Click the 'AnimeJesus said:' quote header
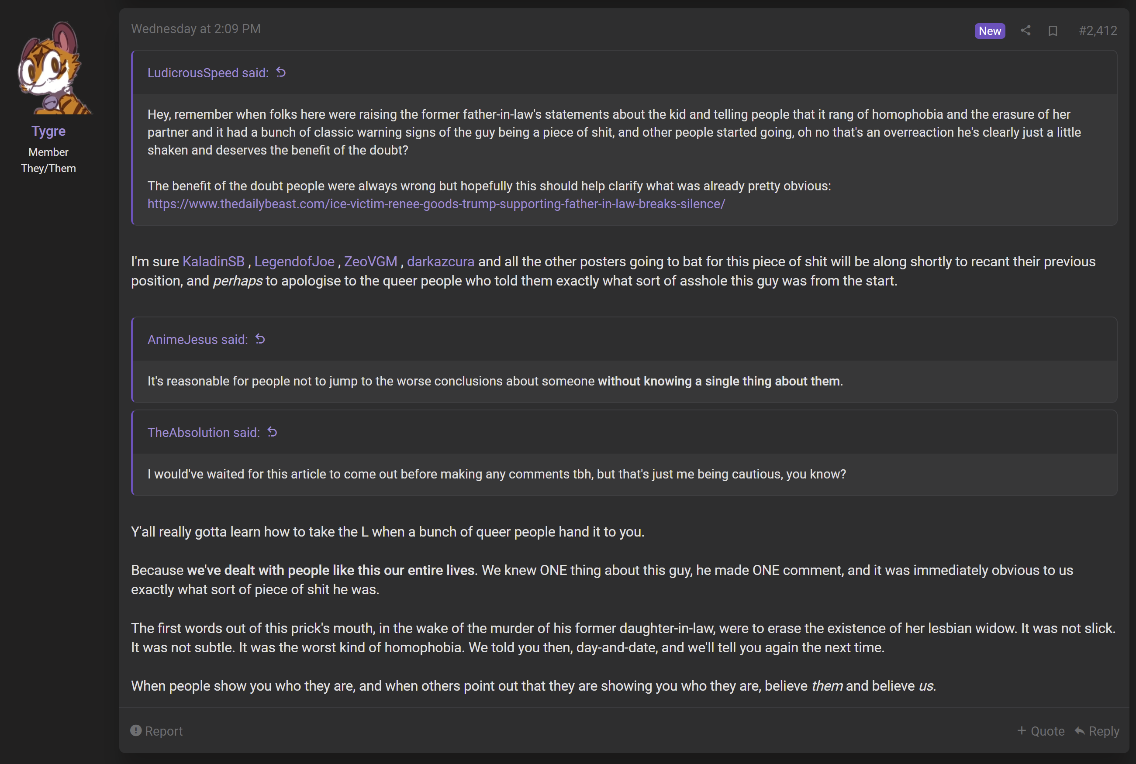 [198, 340]
